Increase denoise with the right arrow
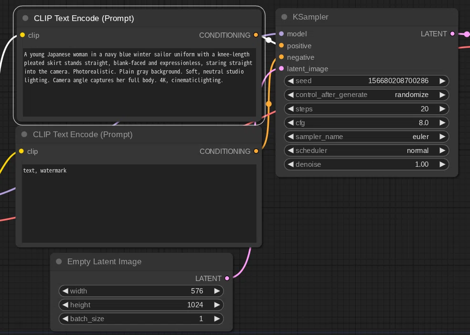 [x=442, y=164]
